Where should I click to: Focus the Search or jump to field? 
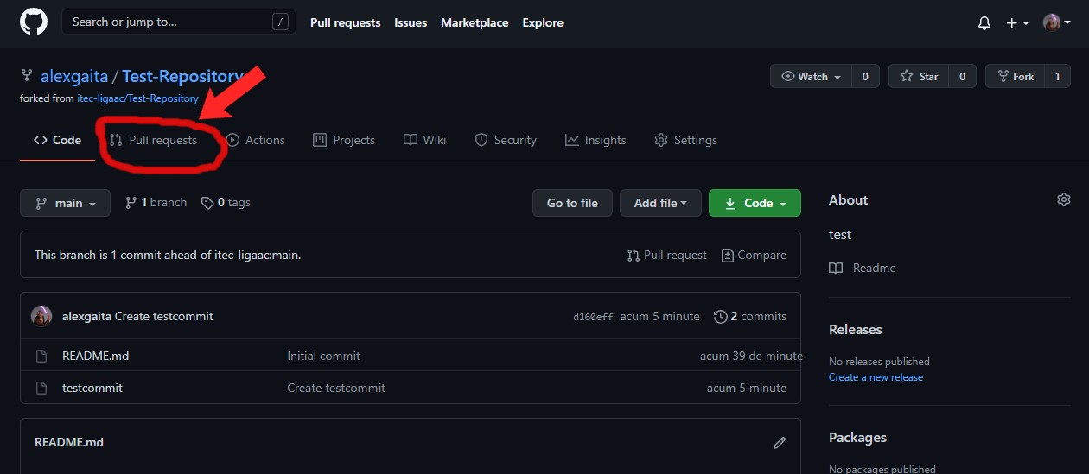[x=179, y=22]
